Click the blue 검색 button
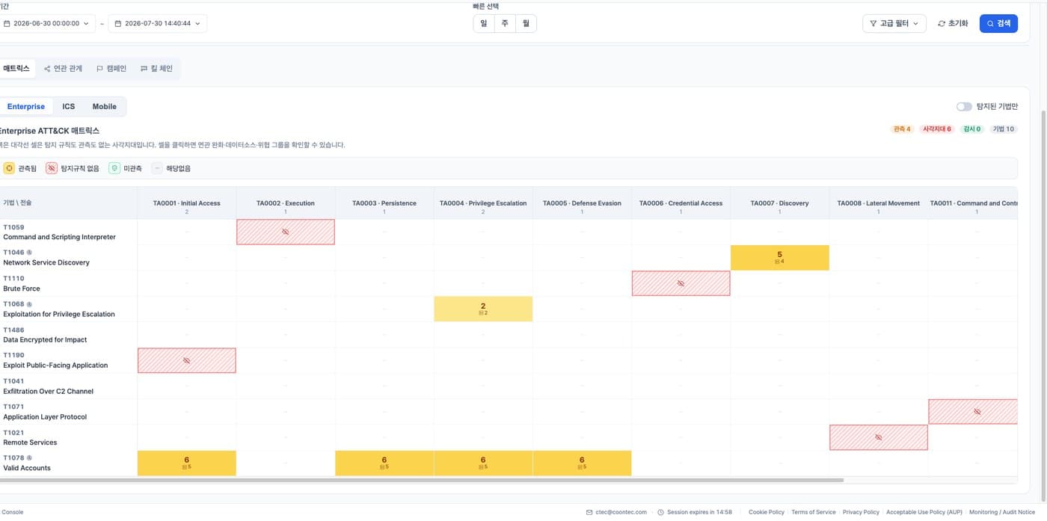The height and width of the screenshot is (521, 1047). coord(998,24)
